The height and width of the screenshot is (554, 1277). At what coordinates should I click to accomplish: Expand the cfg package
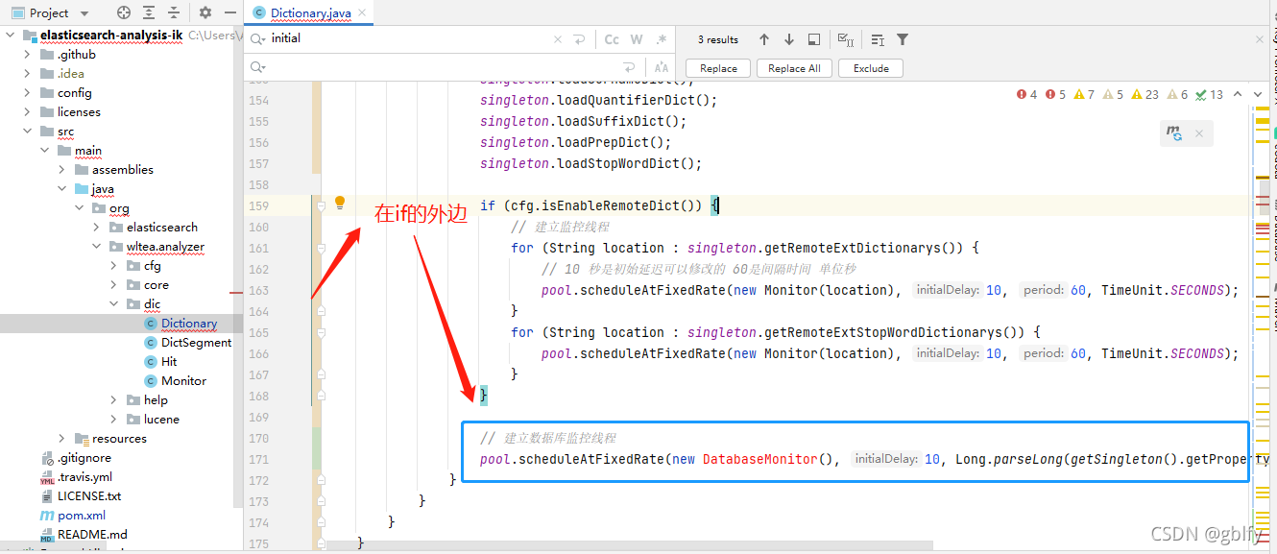click(x=113, y=266)
